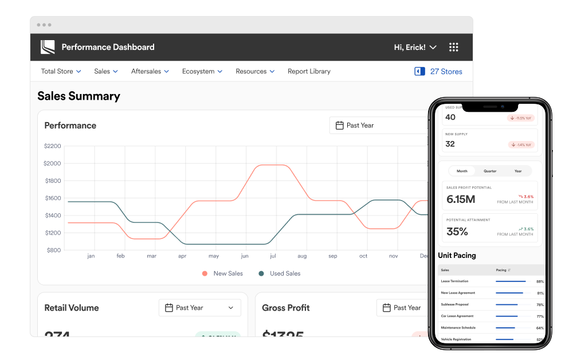Expand the Total Store dropdown menu
This screenshot has height=364, width=573.
click(x=61, y=72)
